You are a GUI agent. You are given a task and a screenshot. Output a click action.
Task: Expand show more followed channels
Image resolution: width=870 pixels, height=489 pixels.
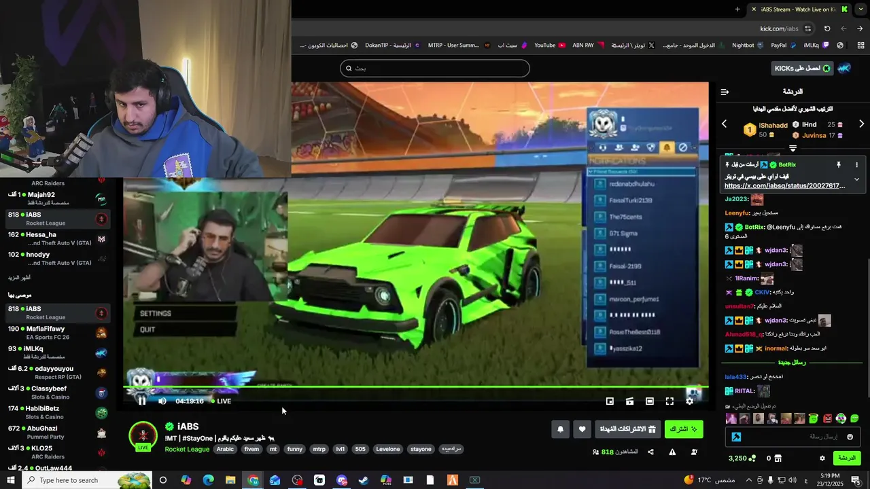click(19, 278)
